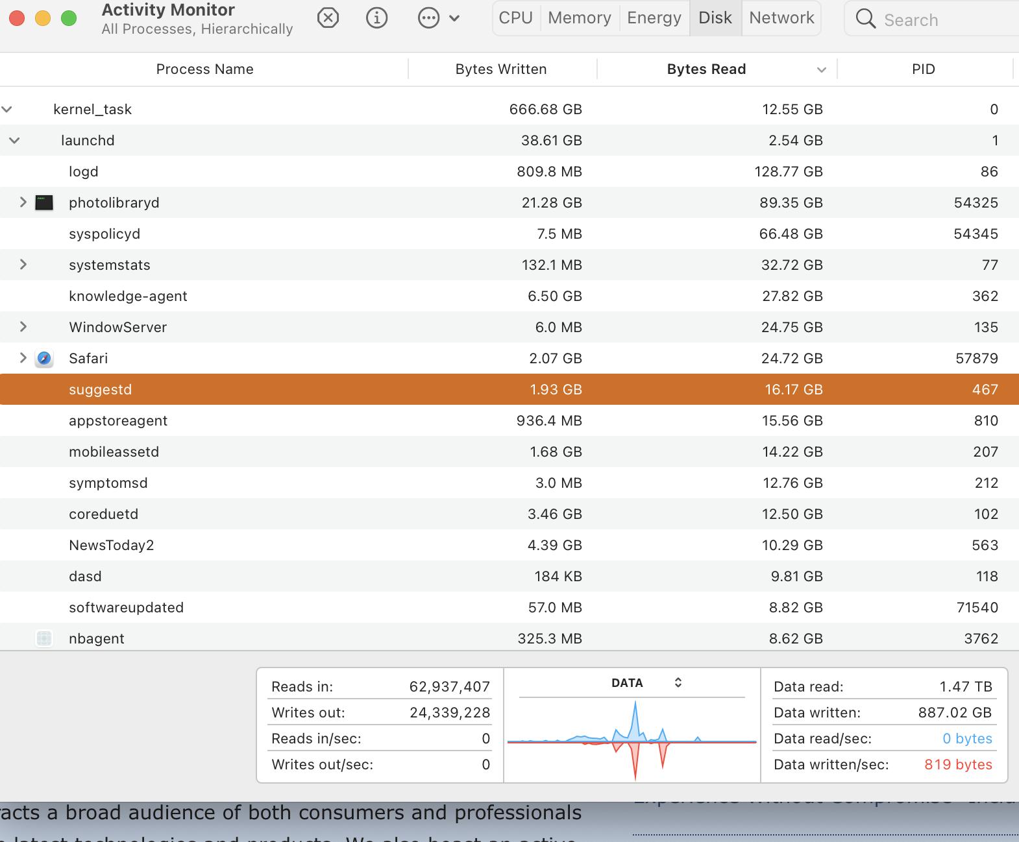This screenshot has height=842, width=1019.
Task: Select the NewsToday2 process row
Action: tap(509, 545)
